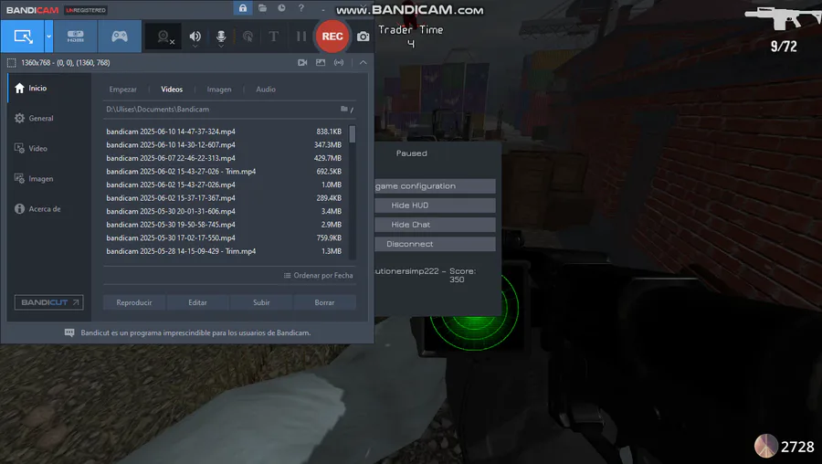This screenshot has height=464, width=822.
Task: Click the video list scrollbar
Action: pos(353,133)
